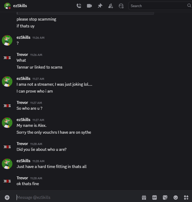This screenshot has height=202, width=192.
Task: Start a voice call with ezSkills
Action: click(79, 6)
